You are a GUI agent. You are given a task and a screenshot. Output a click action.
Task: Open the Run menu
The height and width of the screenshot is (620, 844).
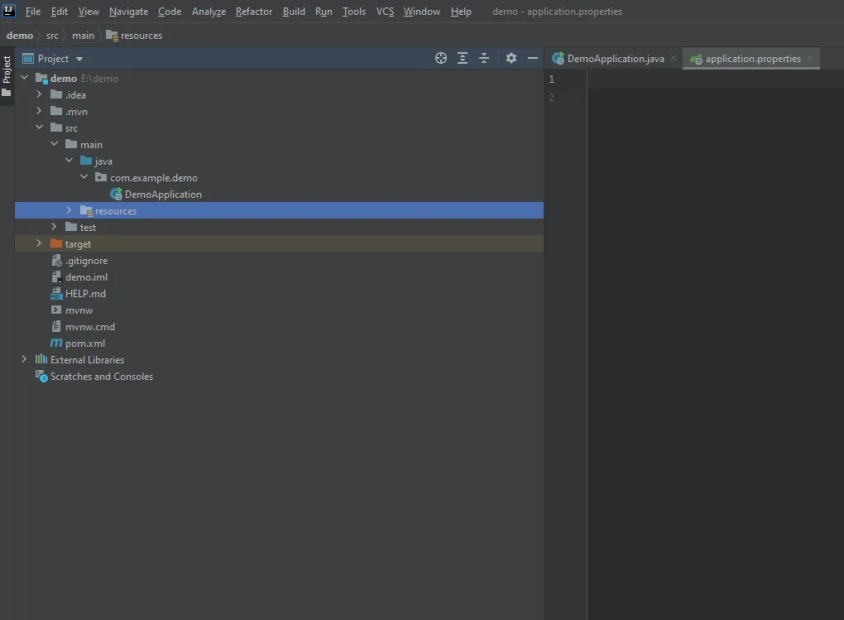324,12
